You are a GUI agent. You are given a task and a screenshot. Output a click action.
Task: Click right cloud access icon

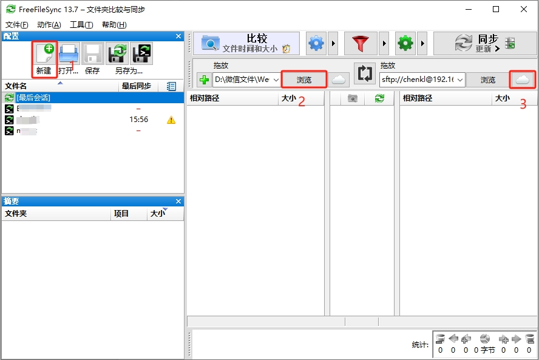523,80
